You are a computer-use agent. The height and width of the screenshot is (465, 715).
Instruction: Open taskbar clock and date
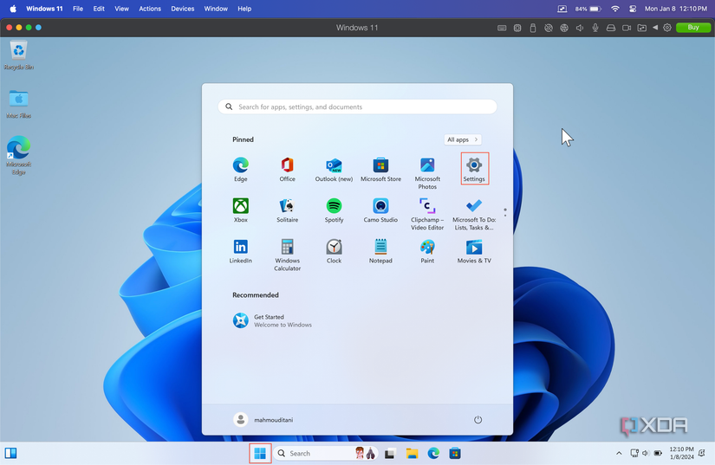(681, 453)
